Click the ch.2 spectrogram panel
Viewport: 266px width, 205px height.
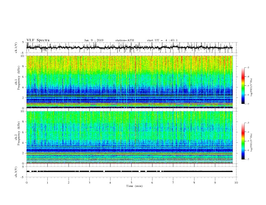[x=130, y=137]
